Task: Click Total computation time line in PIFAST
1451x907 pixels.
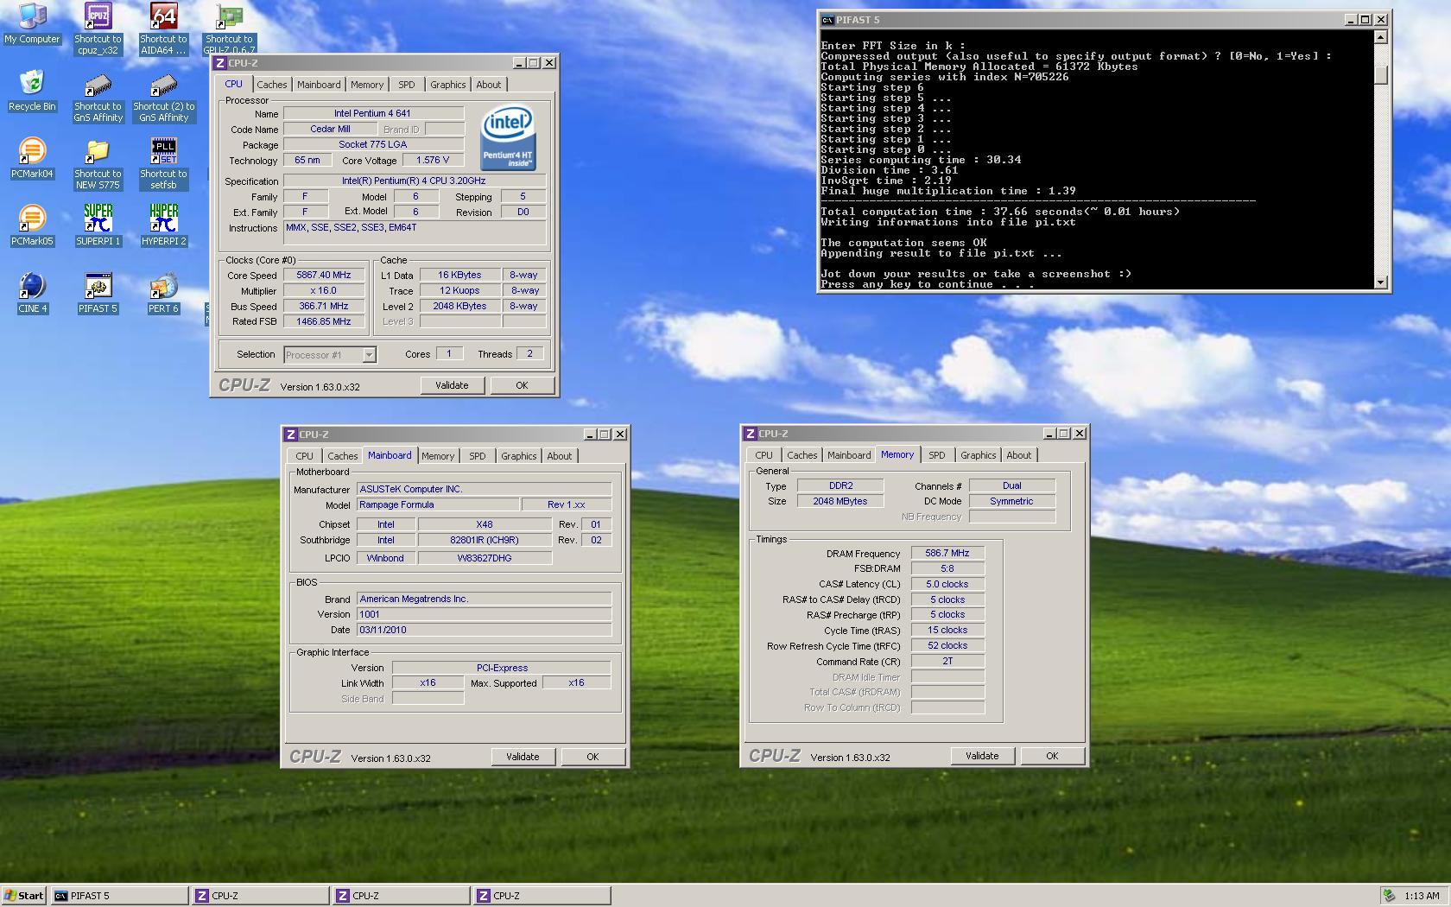Action: pyautogui.click(x=1000, y=212)
